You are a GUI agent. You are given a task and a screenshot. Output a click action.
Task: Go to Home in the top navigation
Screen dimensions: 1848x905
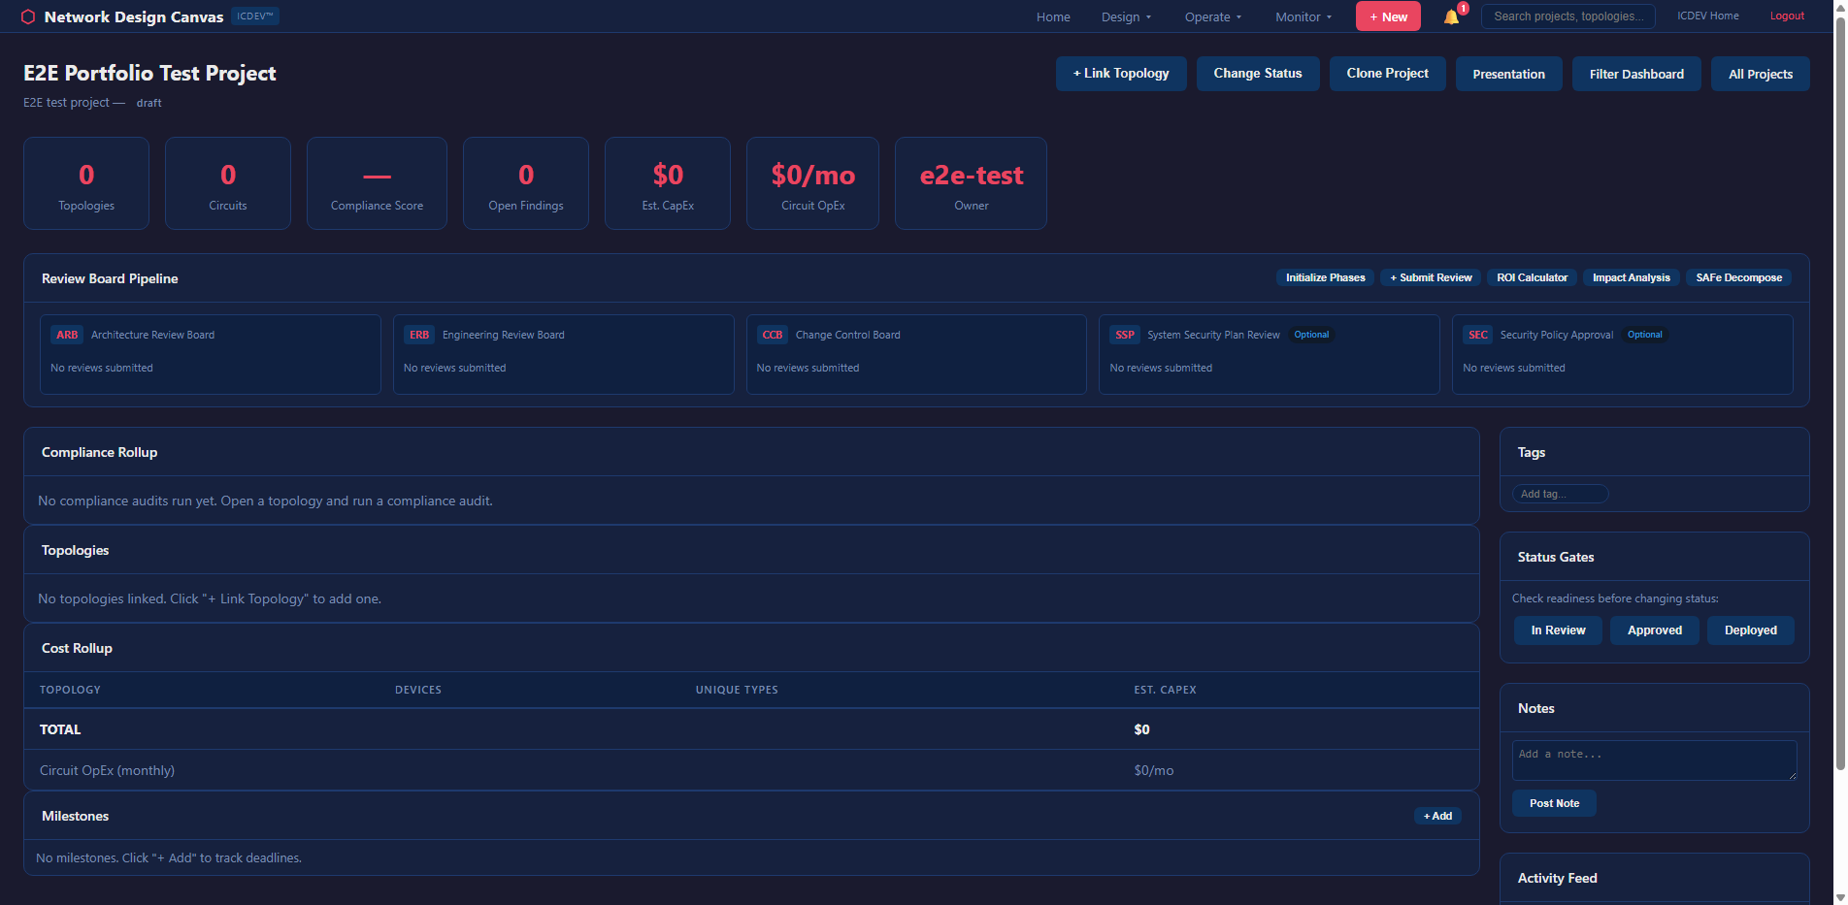(x=1053, y=16)
